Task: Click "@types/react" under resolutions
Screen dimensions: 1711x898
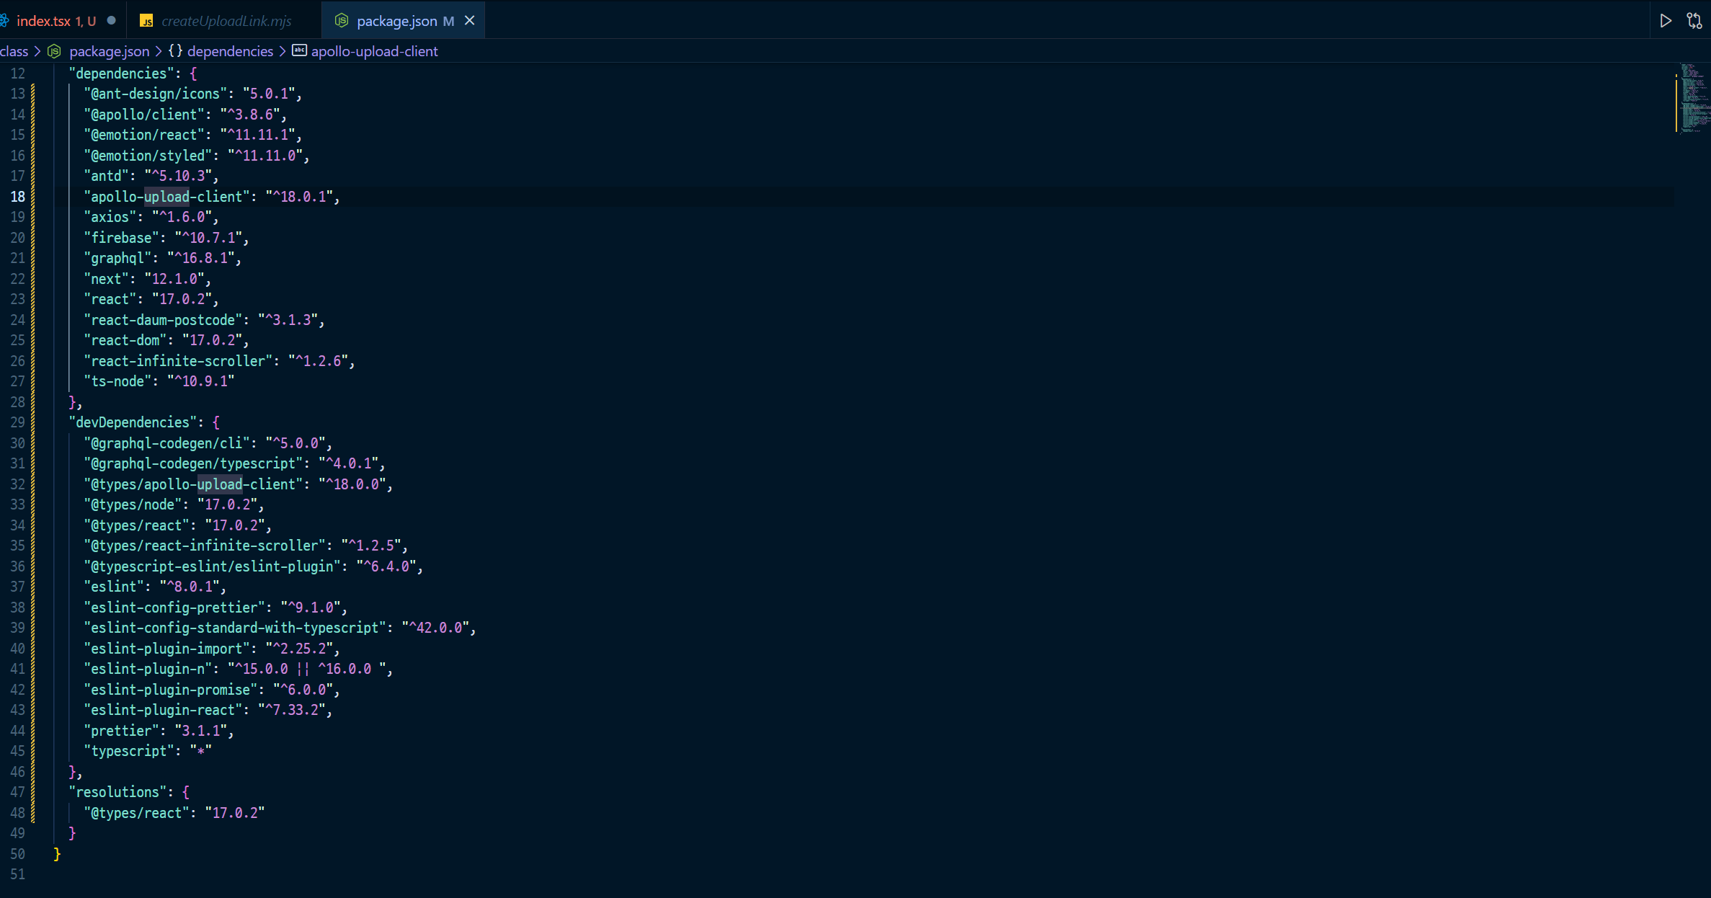Action: tap(137, 813)
